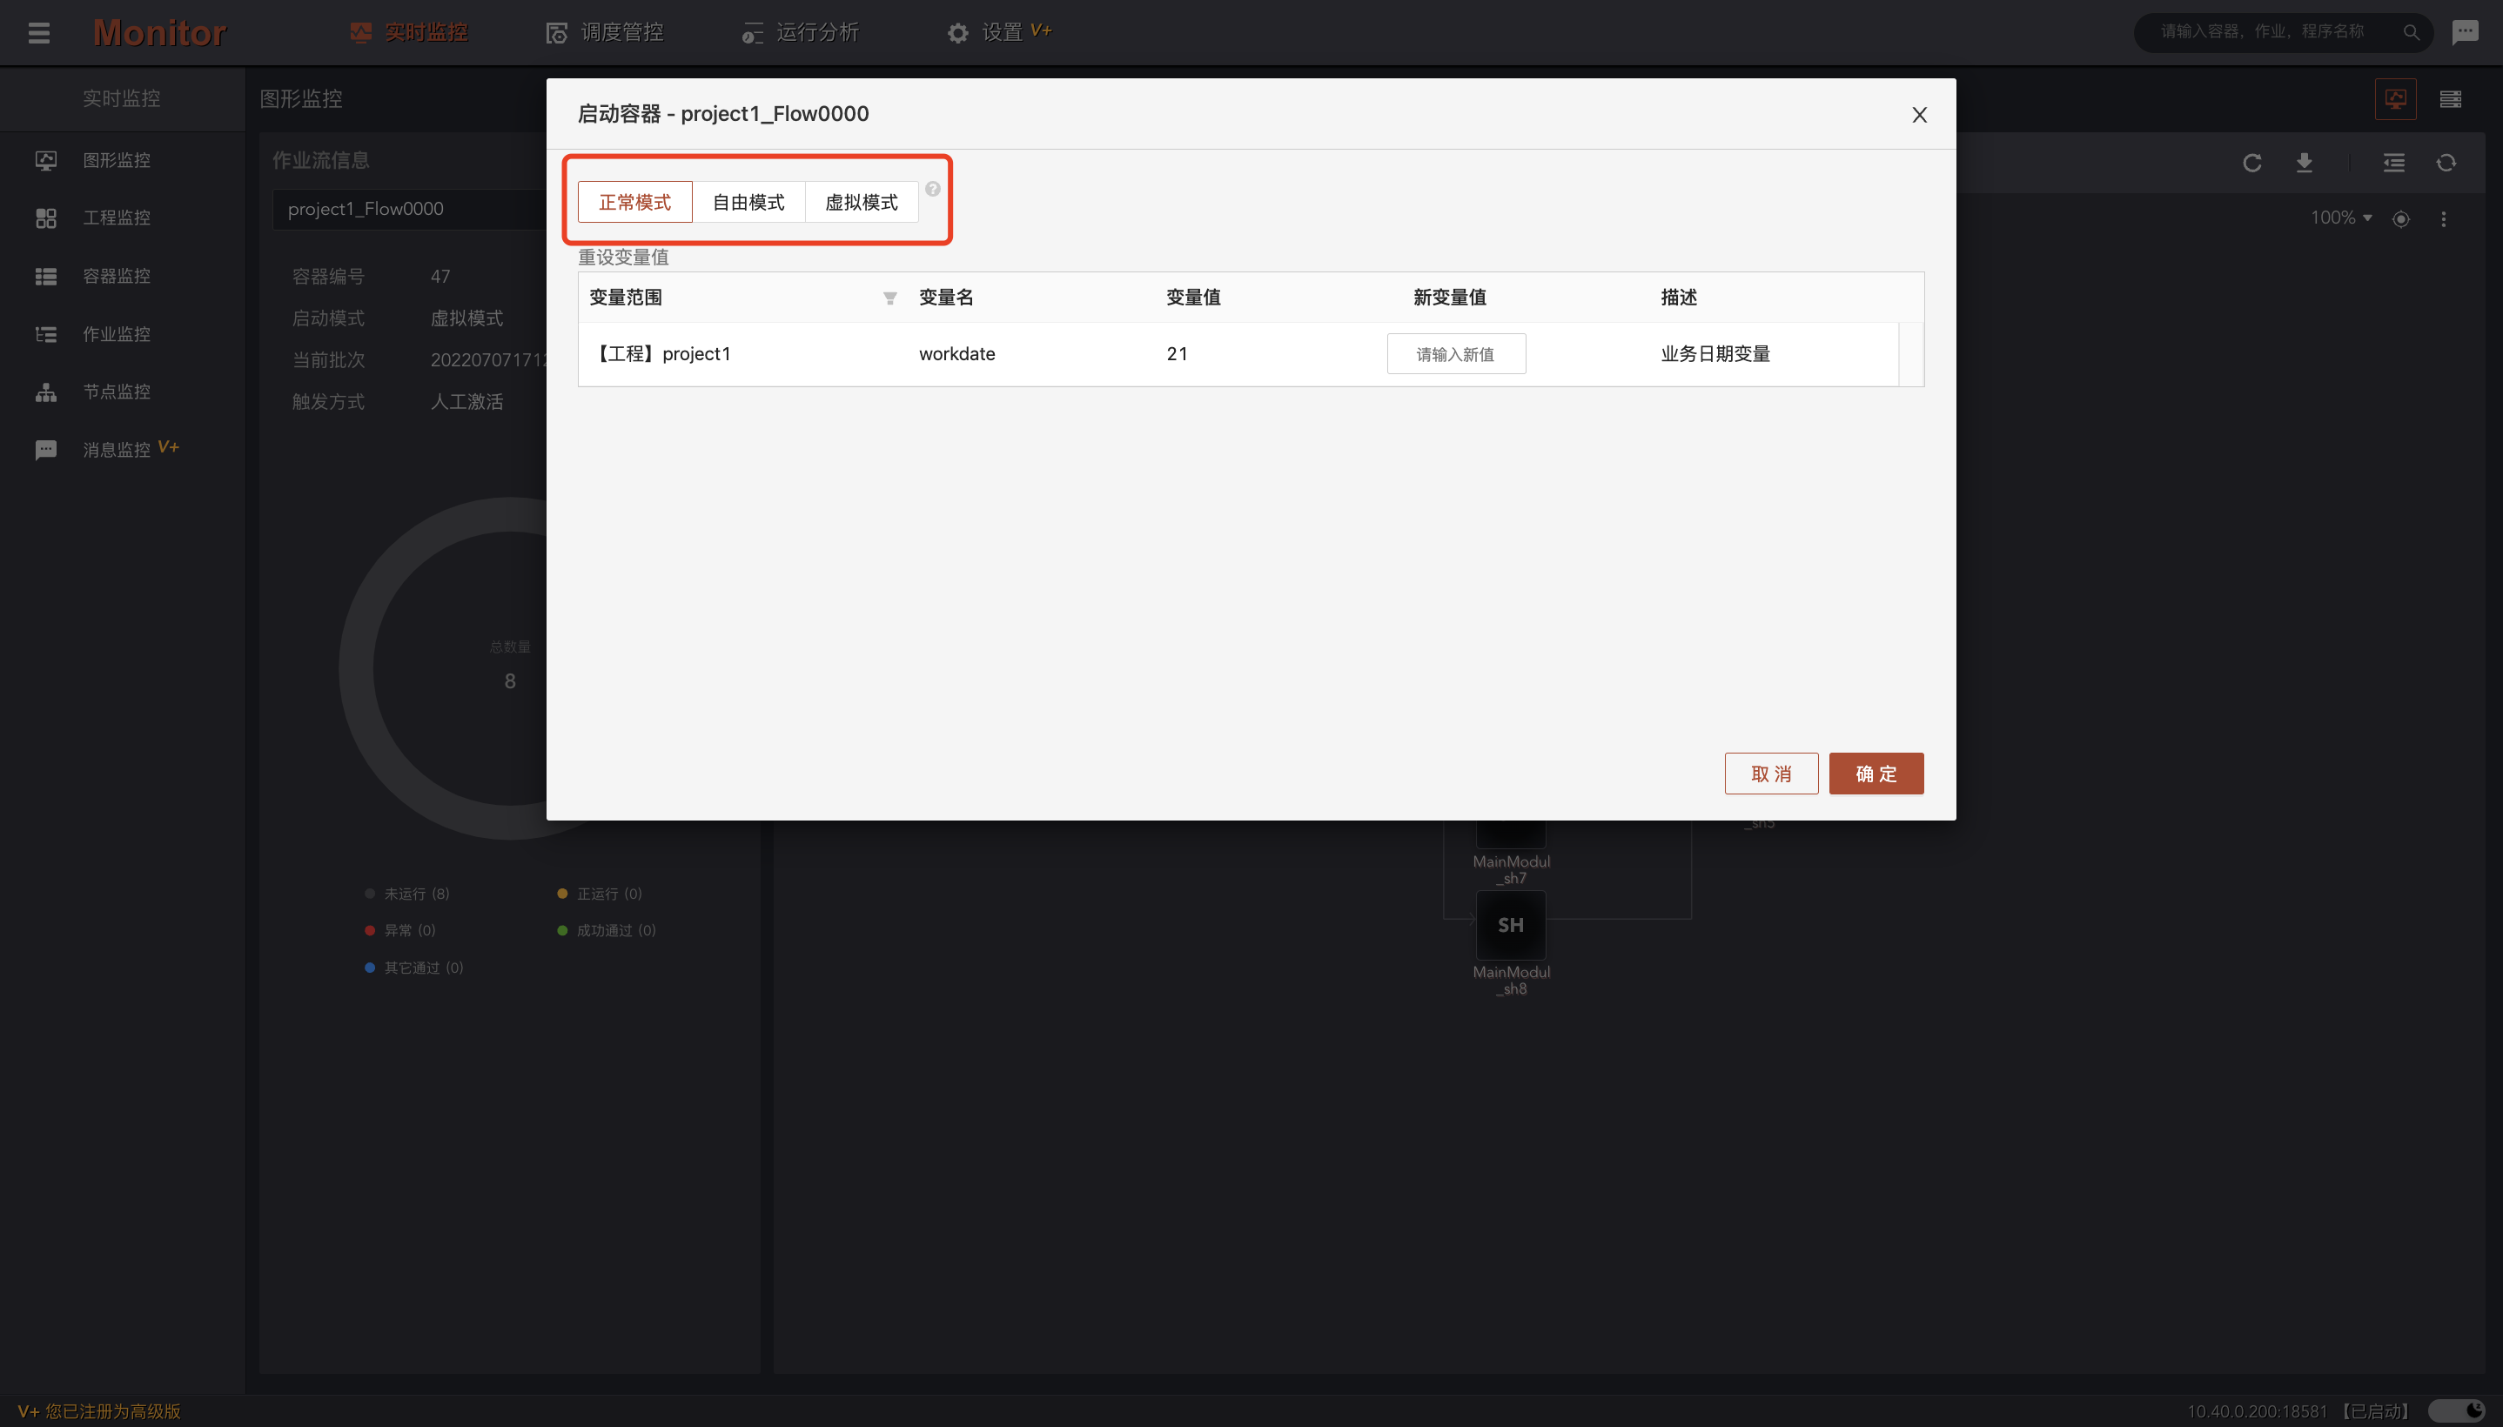This screenshot has height=1427, width=2503.
Task: Click the help question mark icon
Action: pyautogui.click(x=932, y=189)
